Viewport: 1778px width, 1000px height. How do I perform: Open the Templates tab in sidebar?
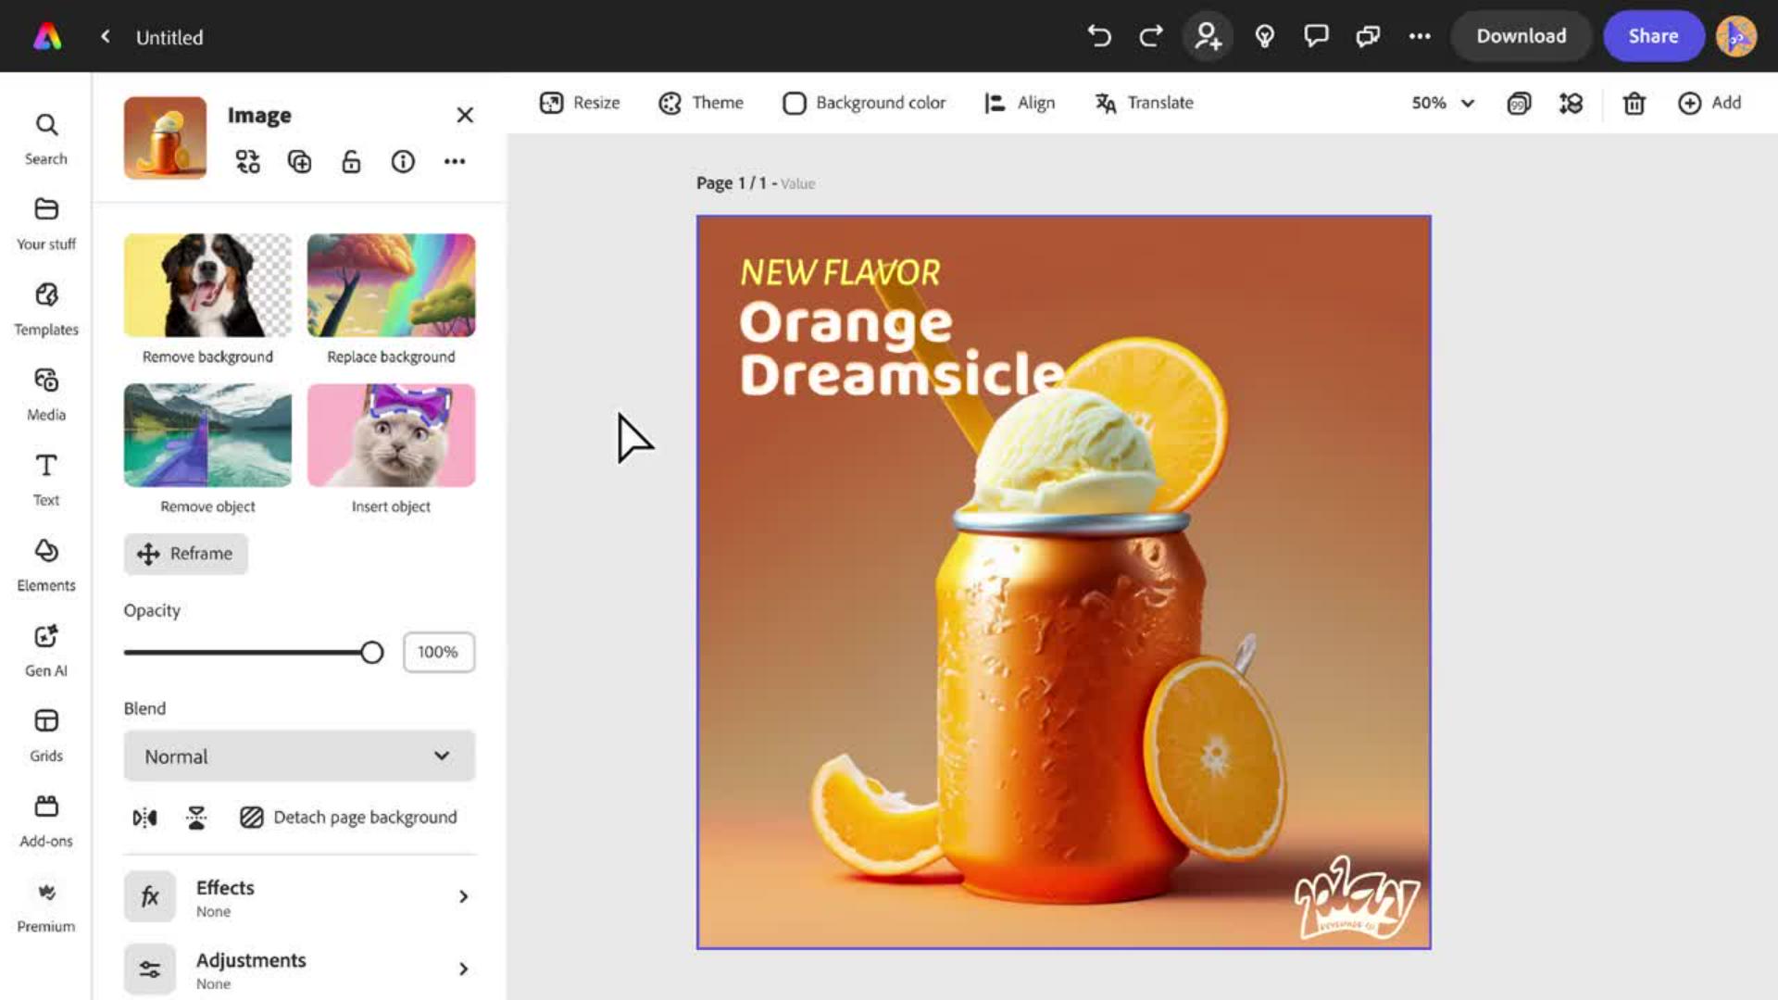[45, 309]
